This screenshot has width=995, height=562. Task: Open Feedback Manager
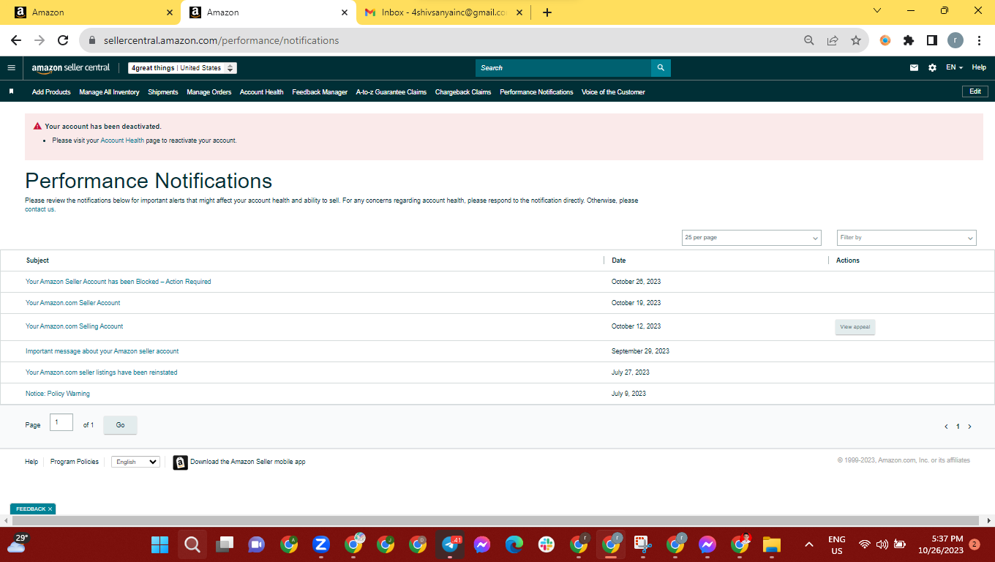click(x=320, y=92)
